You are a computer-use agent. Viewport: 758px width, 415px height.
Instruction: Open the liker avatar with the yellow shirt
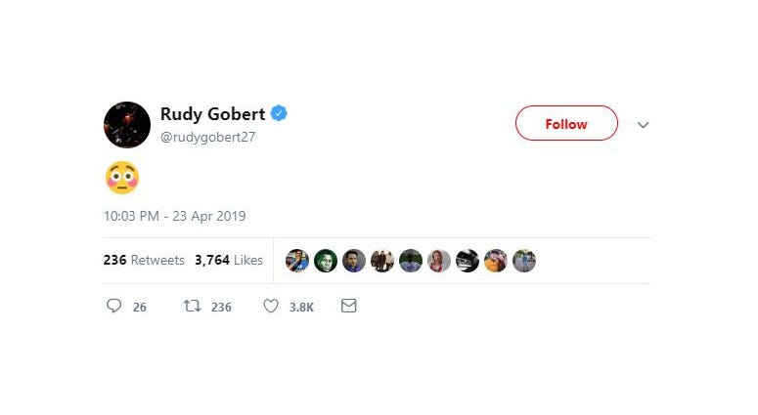click(x=496, y=261)
